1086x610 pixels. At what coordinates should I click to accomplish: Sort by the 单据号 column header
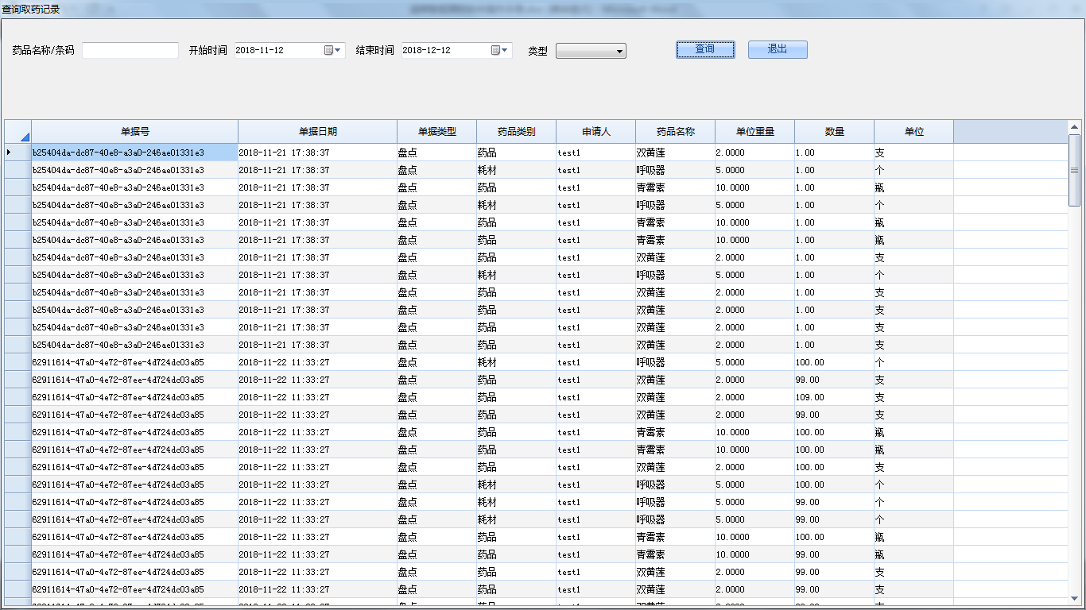[x=134, y=132]
